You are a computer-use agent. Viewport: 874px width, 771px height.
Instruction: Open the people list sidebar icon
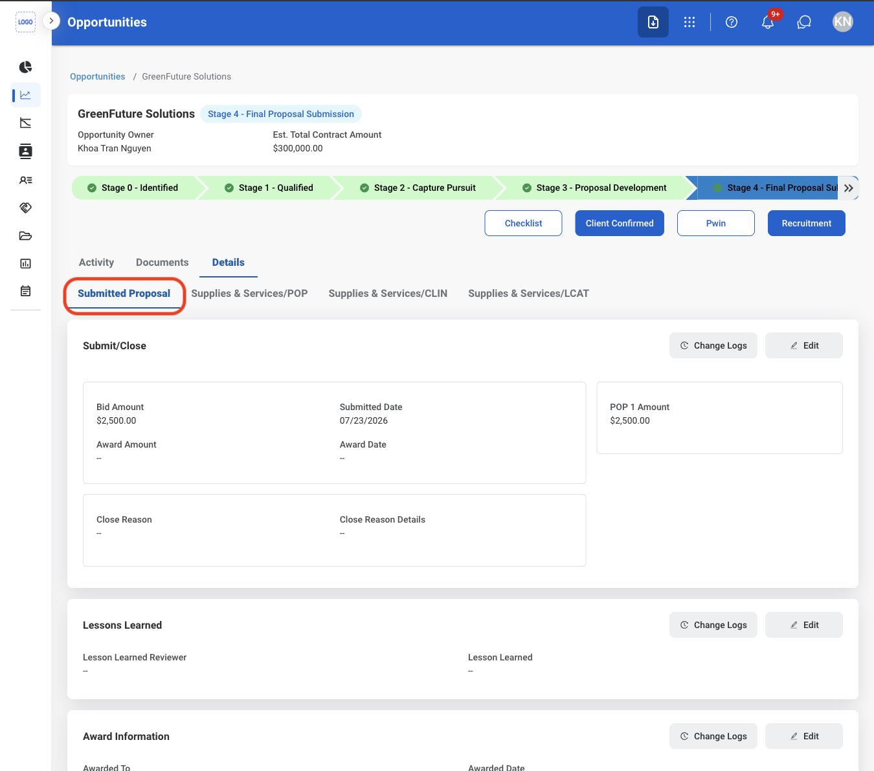[x=26, y=180]
